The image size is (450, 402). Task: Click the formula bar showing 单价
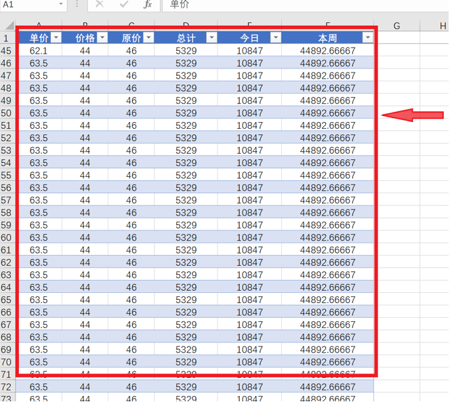click(x=306, y=4)
